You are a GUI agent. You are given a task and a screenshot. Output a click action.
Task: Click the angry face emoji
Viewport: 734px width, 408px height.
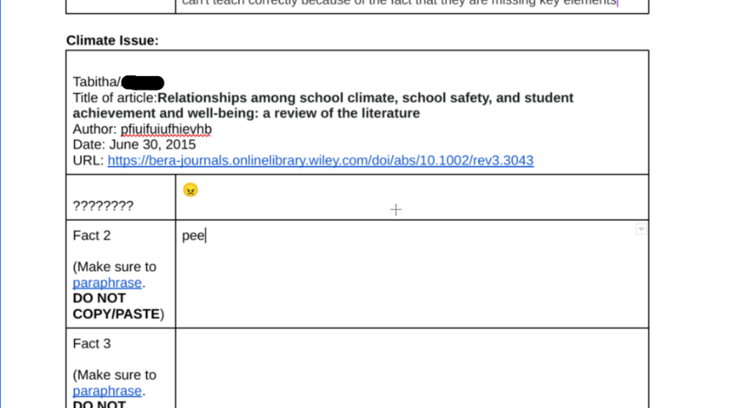click(x=190, y=190)
